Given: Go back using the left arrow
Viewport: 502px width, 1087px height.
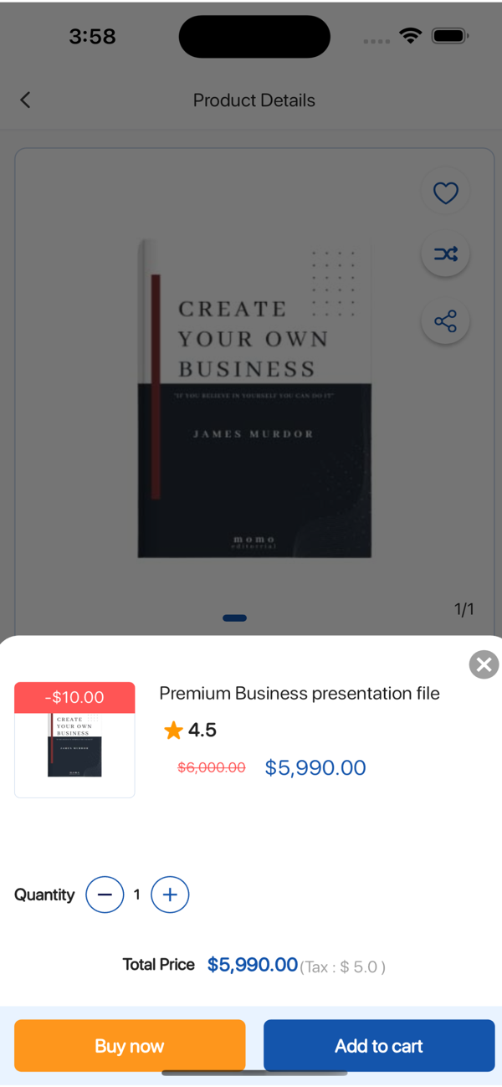Looking at the screenshot, I should [25, 100].
